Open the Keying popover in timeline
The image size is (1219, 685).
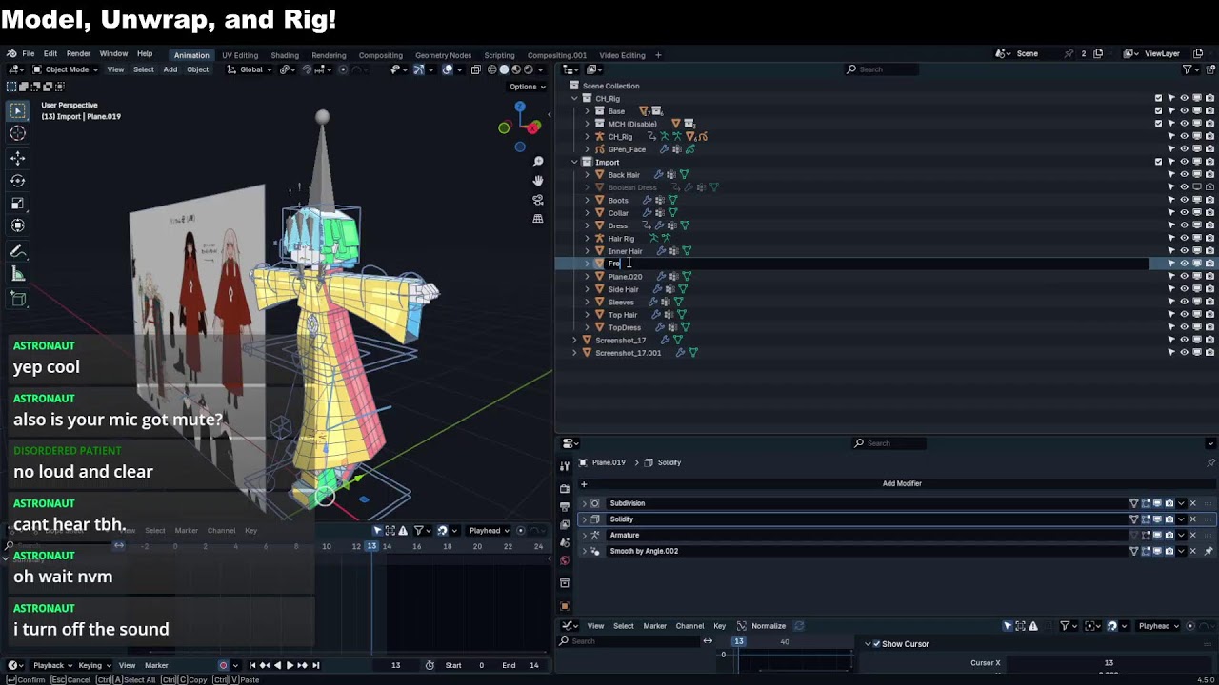pyautogui.click(x=93, y=665)
